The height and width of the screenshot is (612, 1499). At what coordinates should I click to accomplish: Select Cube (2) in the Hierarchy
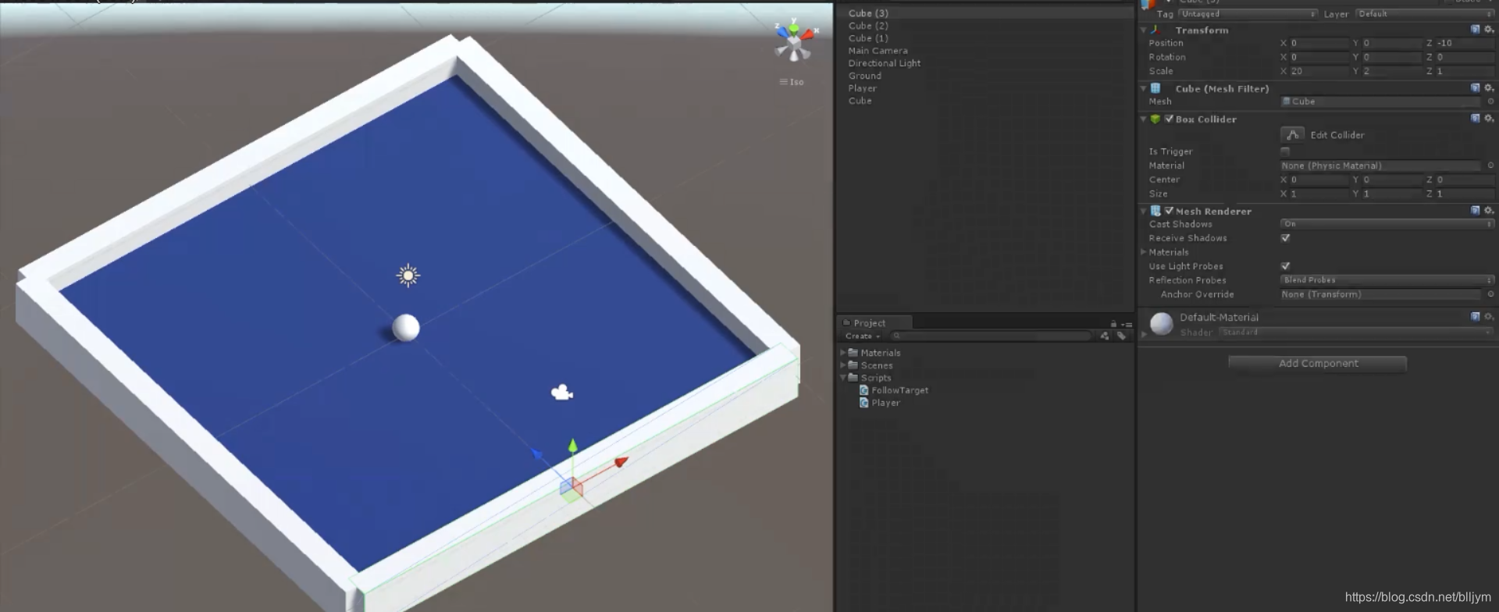click(868, 26)
